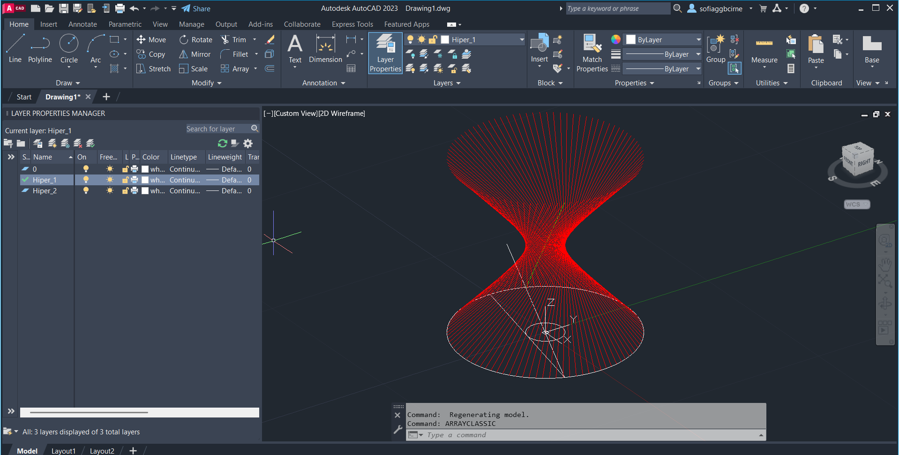The width and height of the screenshot is (899, 455).
Task: Toggle Hiper_2 layer on/off lightbulb
Action: (x=86, y=191)
